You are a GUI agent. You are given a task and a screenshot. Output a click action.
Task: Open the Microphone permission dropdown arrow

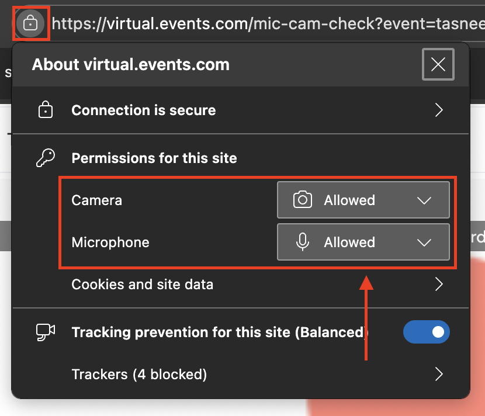point(424,242)
